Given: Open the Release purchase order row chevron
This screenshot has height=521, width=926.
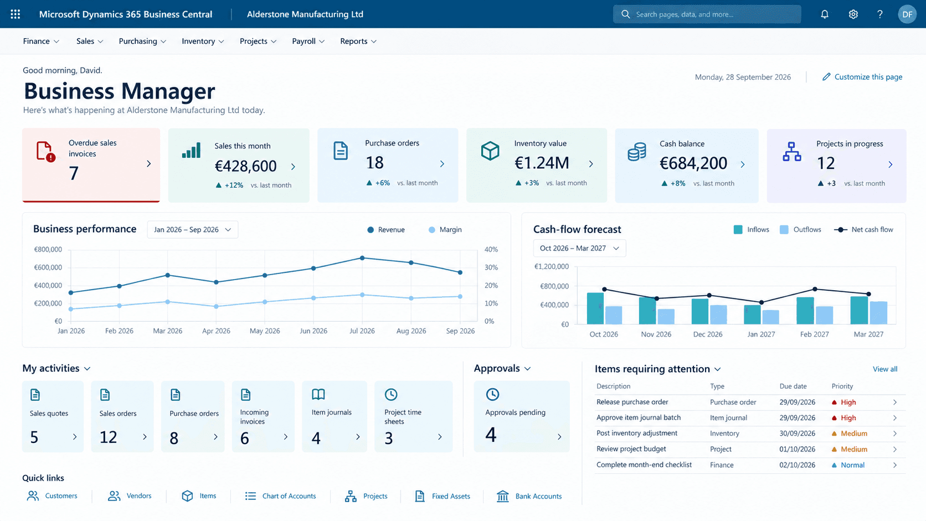Looking at the screenshot, I should click(895, 403).
